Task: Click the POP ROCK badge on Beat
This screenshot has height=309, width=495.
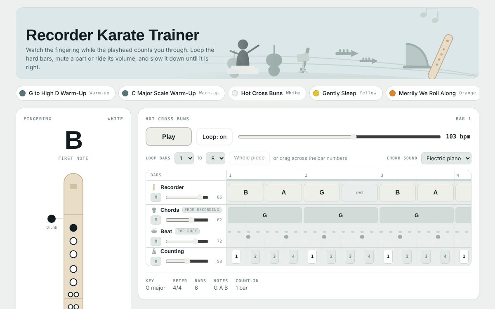Action: click(x=187, y=231)
